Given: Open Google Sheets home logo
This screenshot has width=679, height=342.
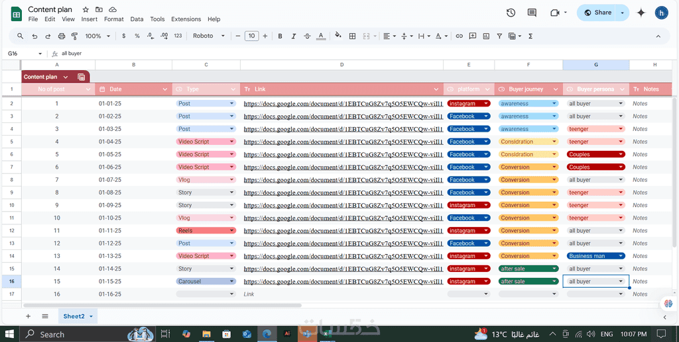Looking at the screenshot, I should pyautogui.click(x=16, y=14).
